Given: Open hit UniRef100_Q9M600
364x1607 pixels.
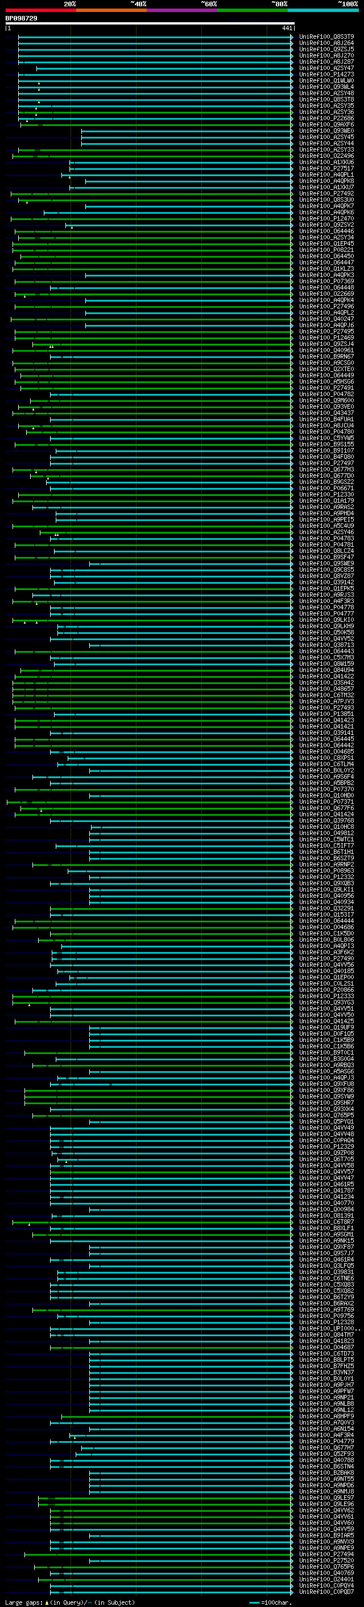Looking at the screenshot, I should (x=326, y=401).
